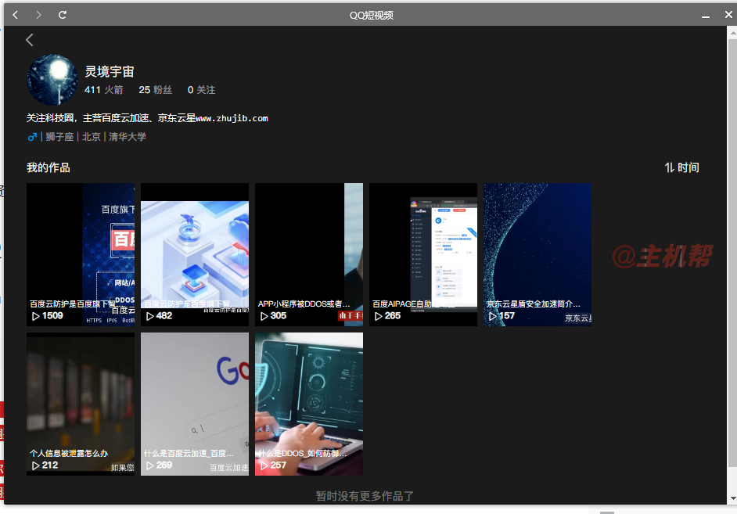737x514 pixels.
Task: Open the 25 粉丝 followers list
Action: point(155,90)
